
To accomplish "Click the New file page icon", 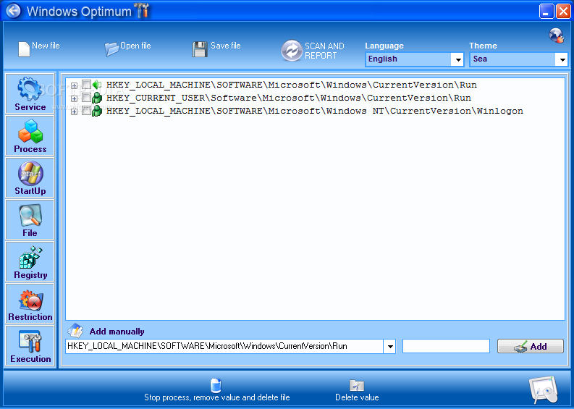I will coord(24,49).
